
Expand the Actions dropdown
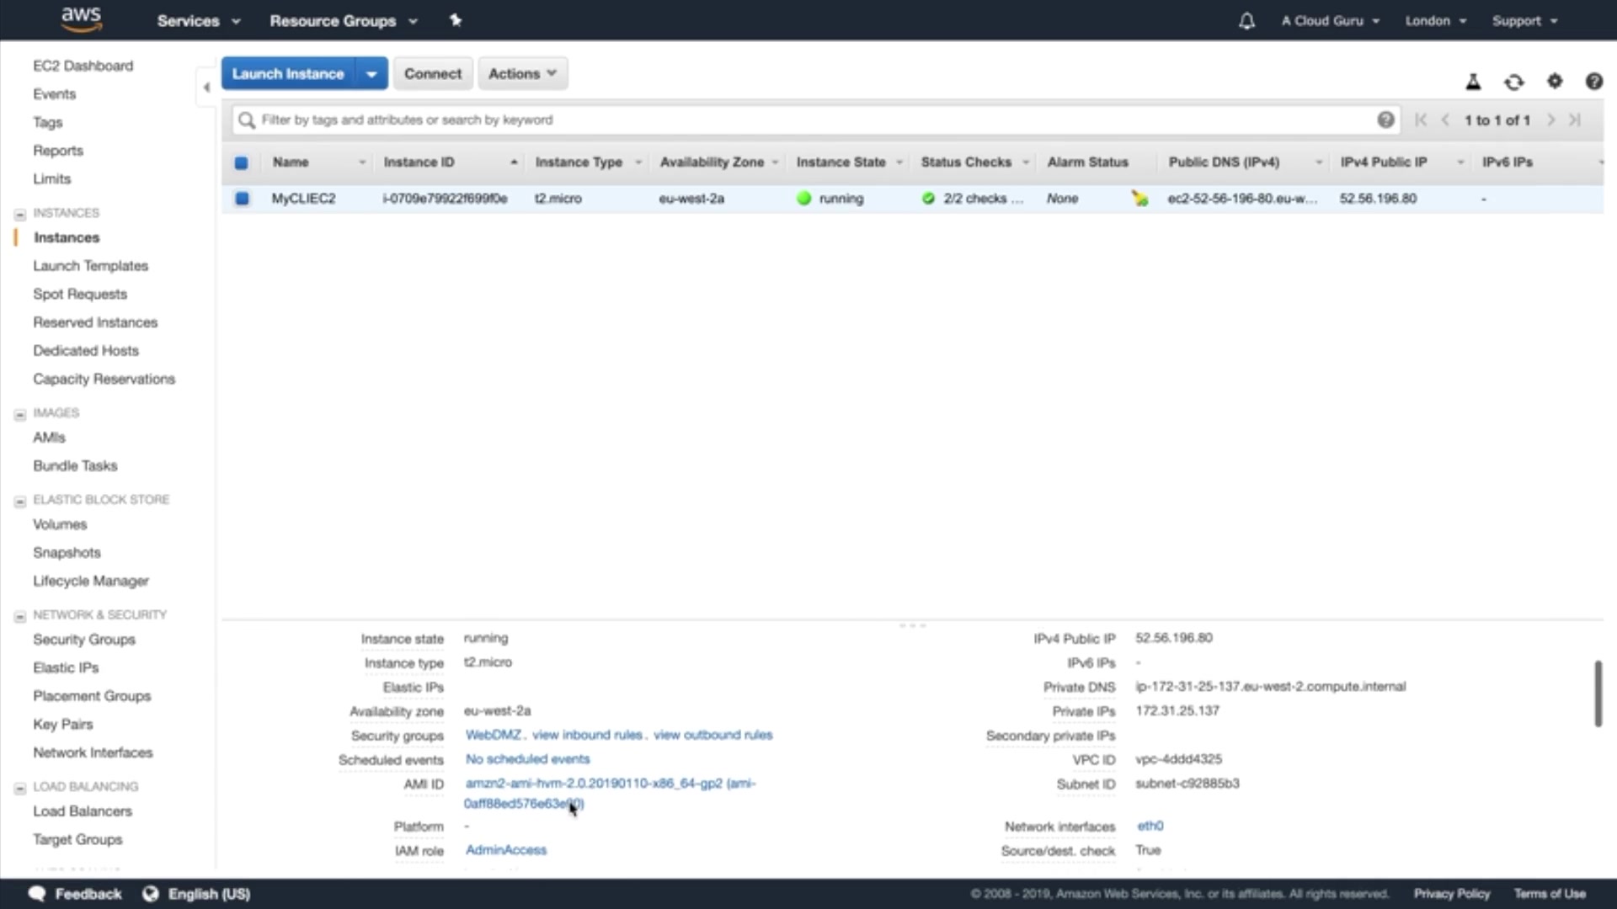(522, 73)
